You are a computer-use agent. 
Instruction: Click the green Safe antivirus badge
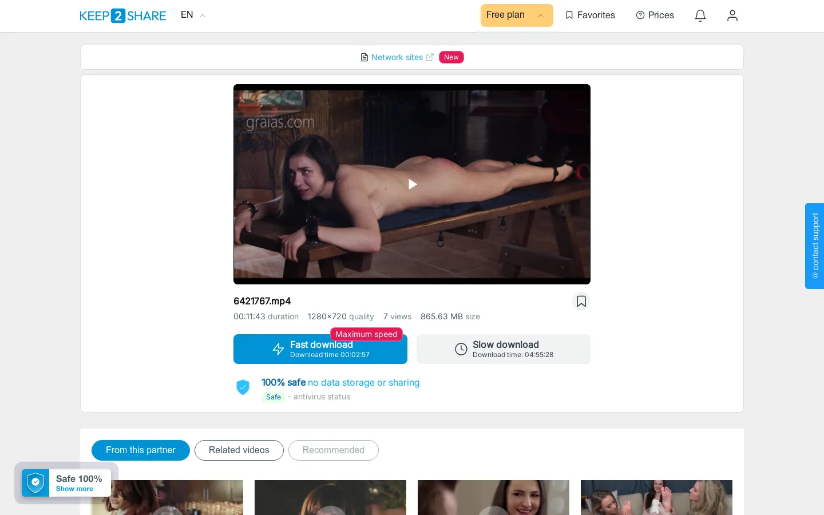tap(274, 397)
